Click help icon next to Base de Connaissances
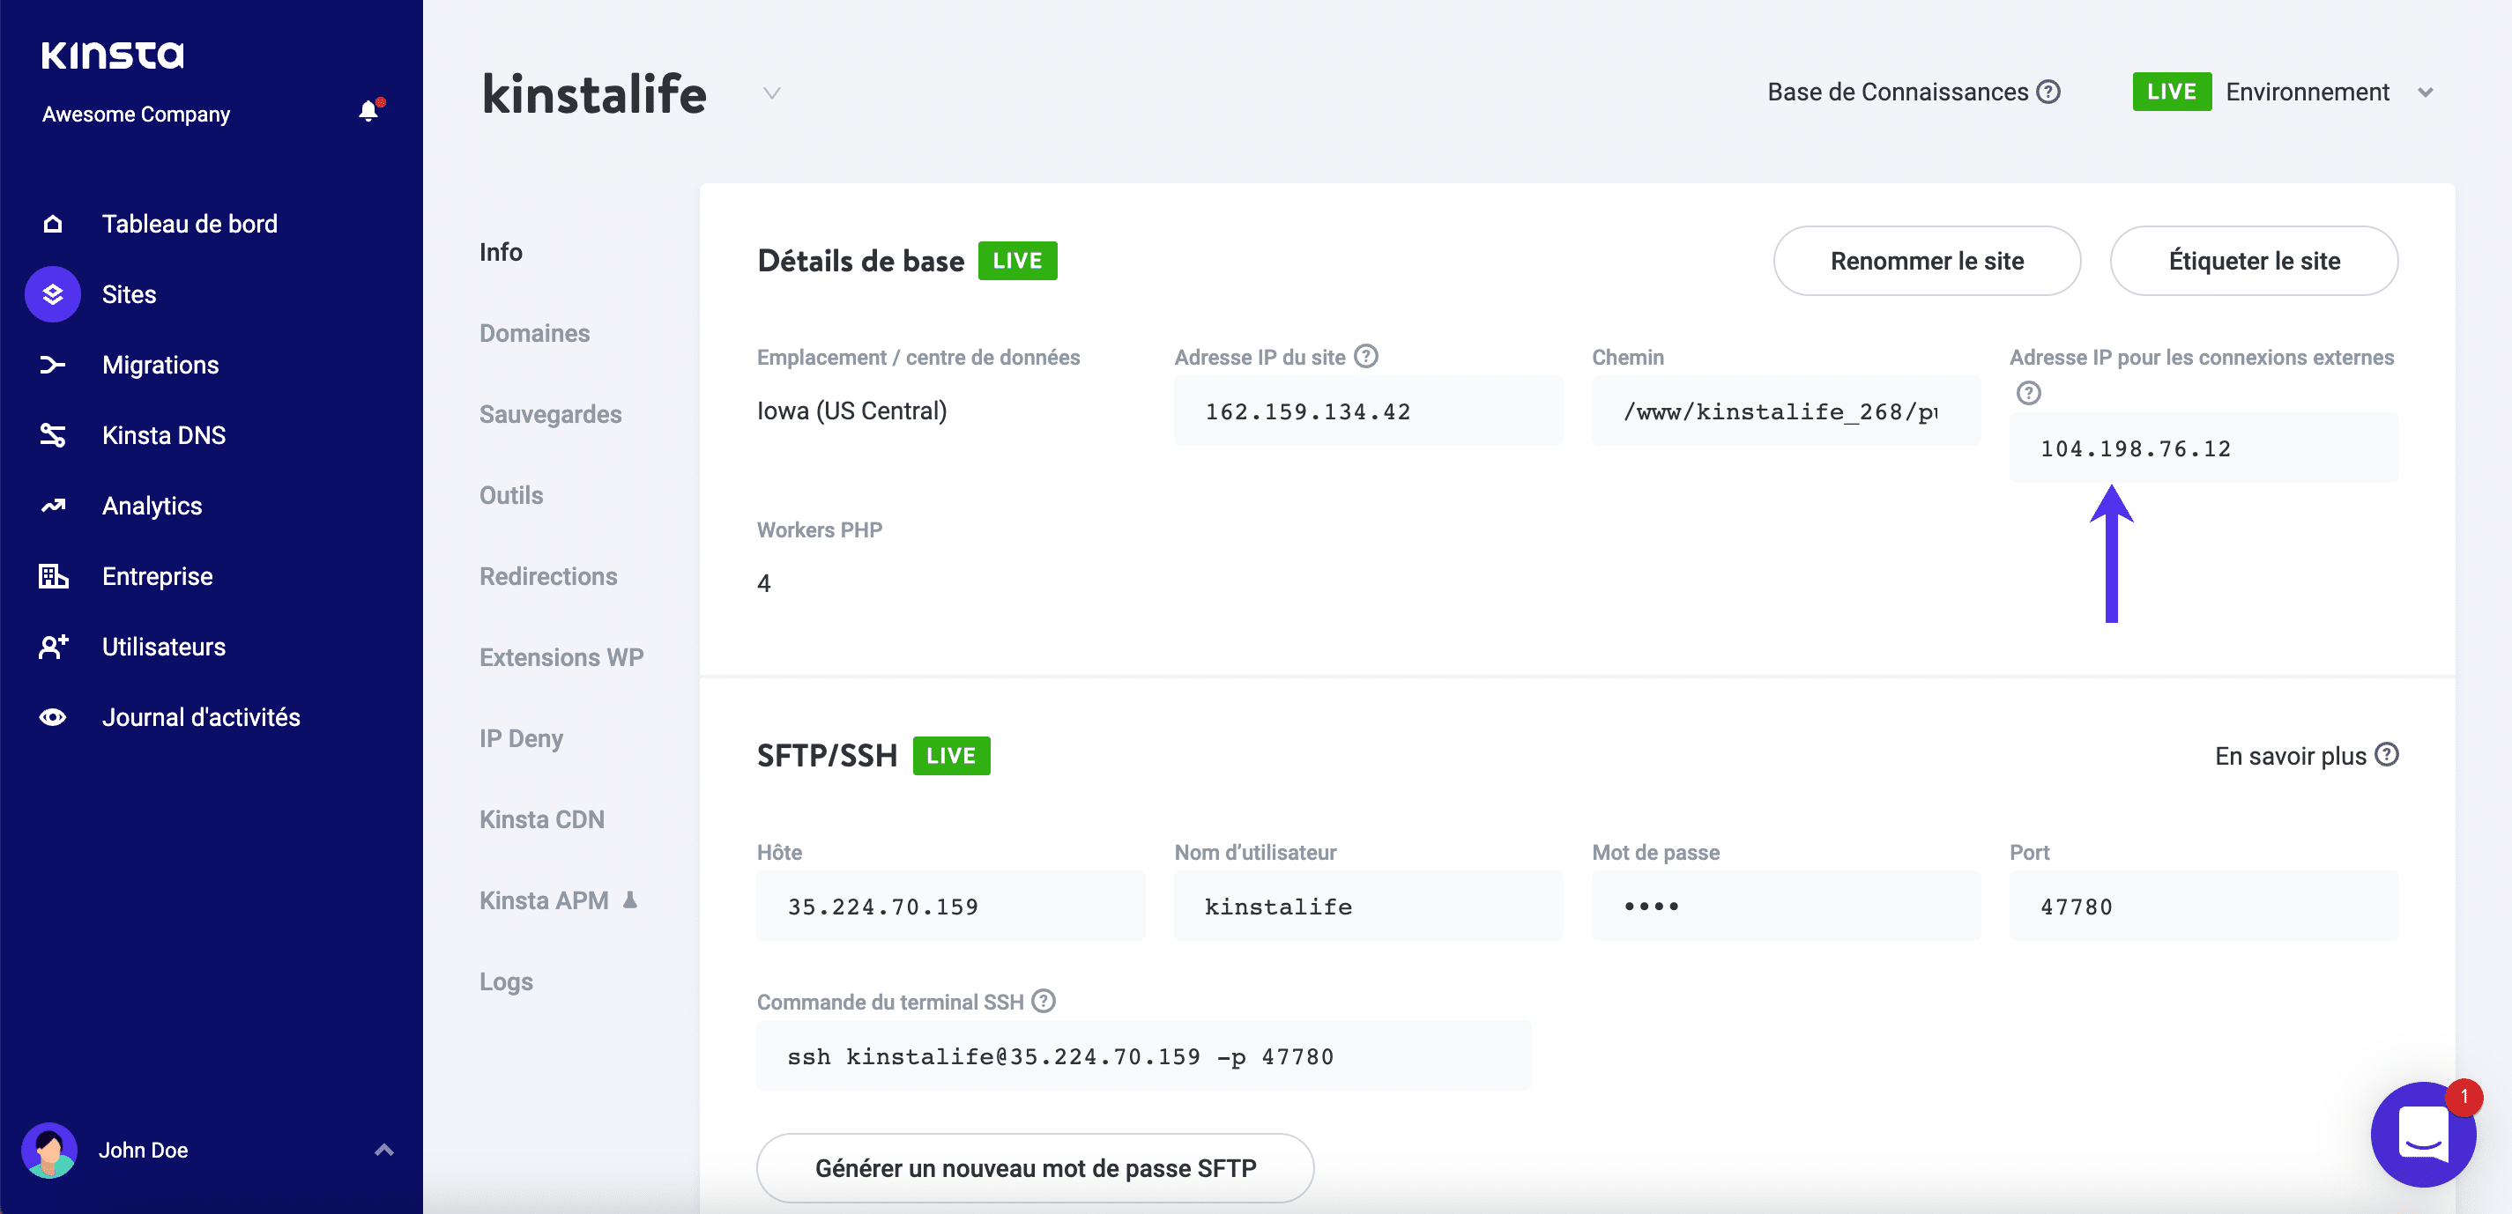Screen dimensions: 2512x1214 tap(2048, 92)
